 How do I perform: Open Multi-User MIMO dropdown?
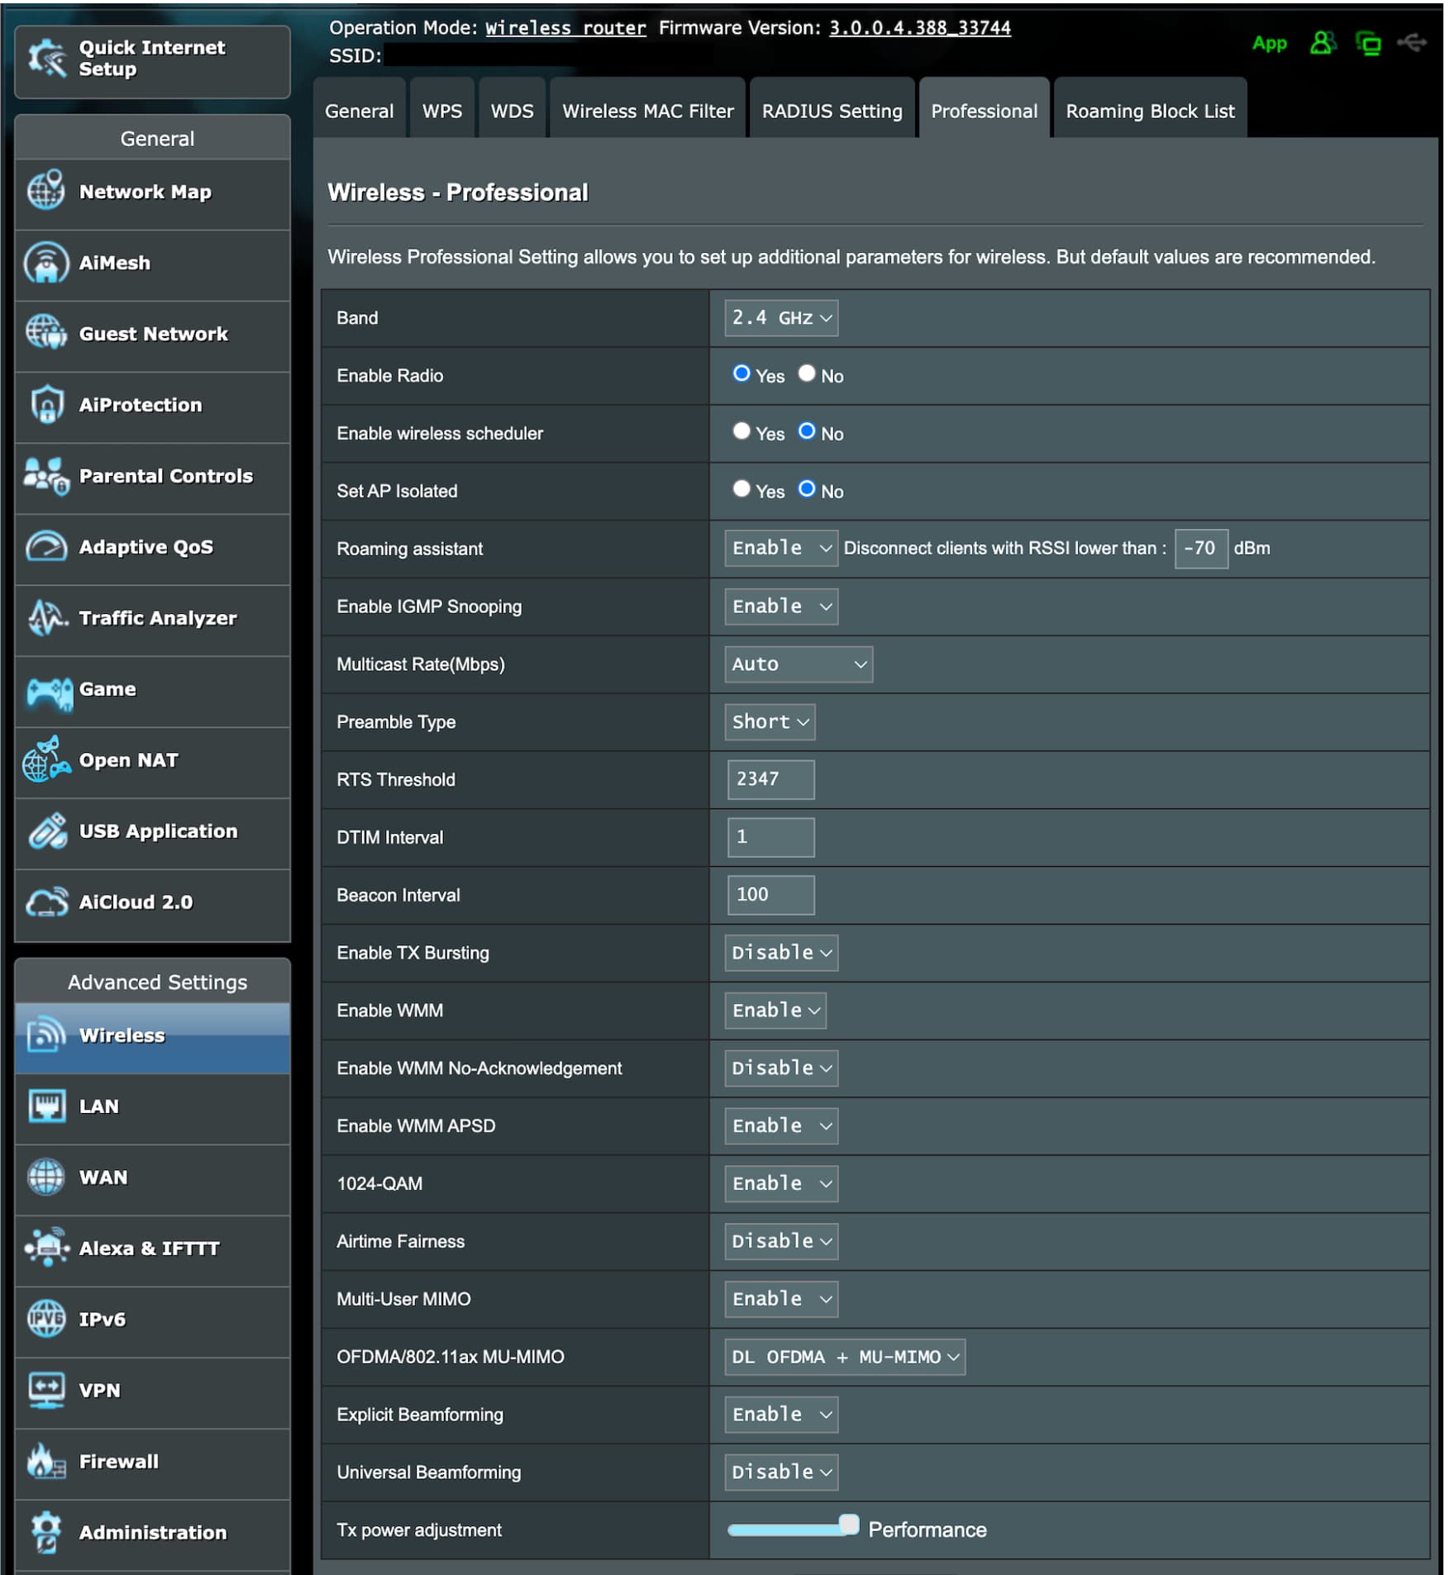[x=781, y=1299]
